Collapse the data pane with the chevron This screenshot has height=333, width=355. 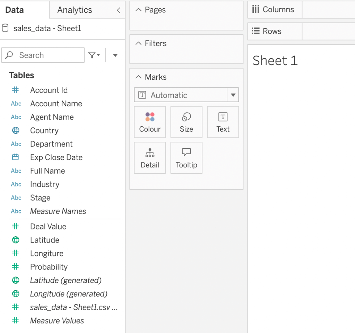pos(118,10)
